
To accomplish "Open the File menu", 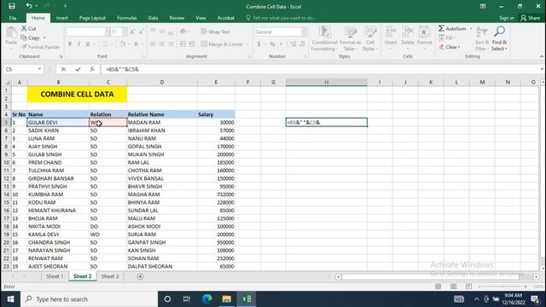I will coord(13,18).
